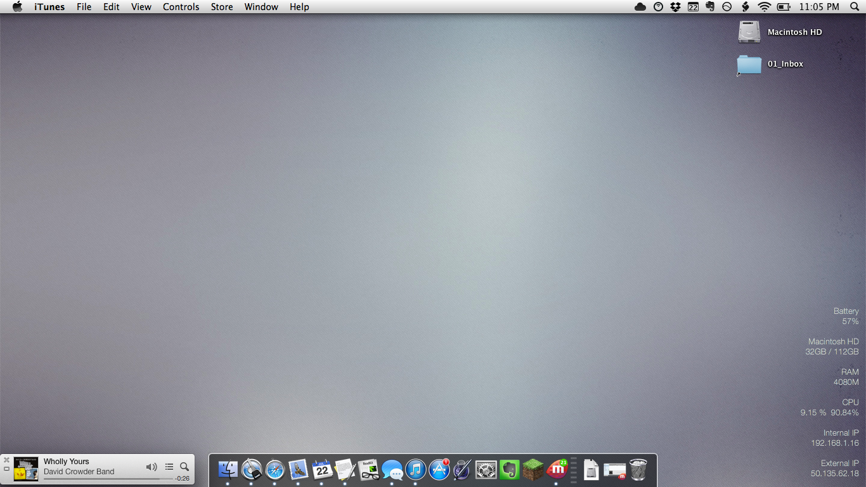Image resolution: width=866 pixels, height=487 pixels.
Task: Click the RAM 4080M readout
Action: tap(846, 377)
